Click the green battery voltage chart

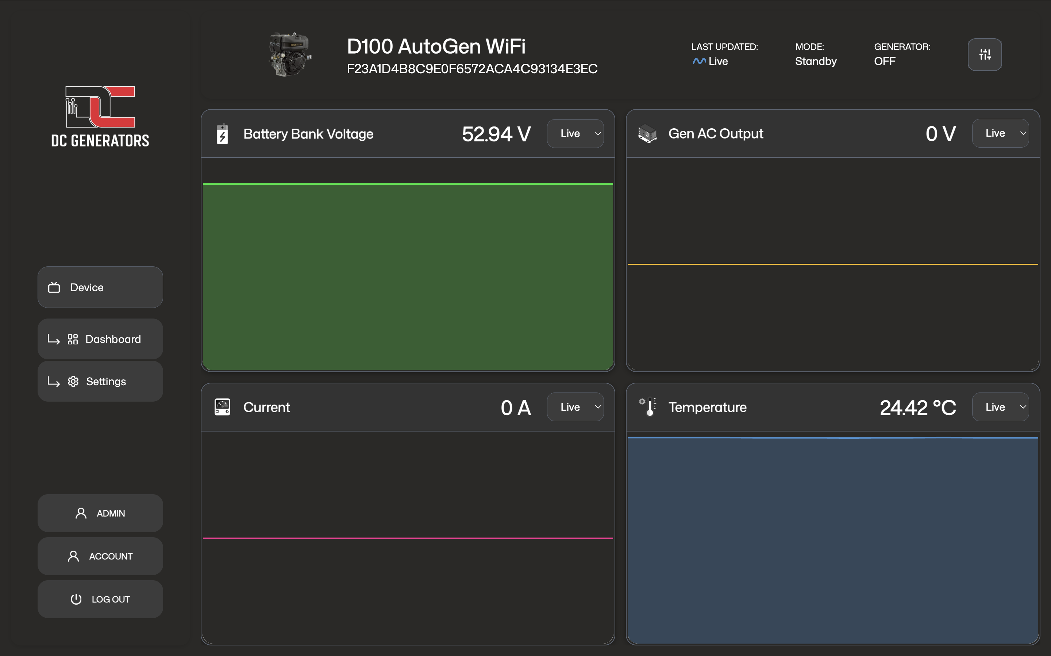[408, 277]
